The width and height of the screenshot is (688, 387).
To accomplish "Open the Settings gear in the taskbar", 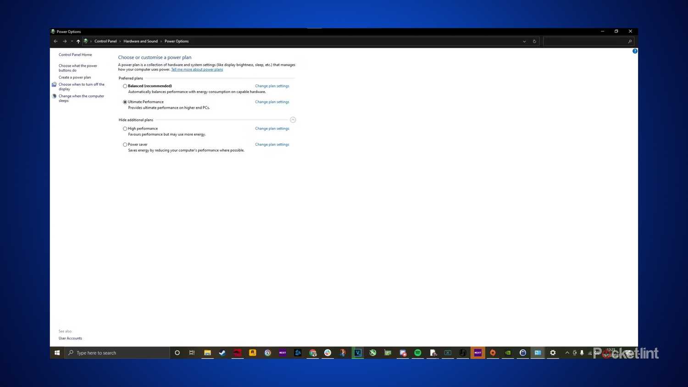I will click(x=553, y=353).
